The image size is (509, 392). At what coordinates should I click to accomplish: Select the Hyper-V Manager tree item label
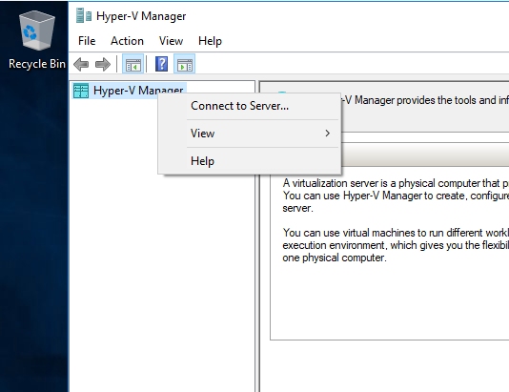click(x=138, y=91)
